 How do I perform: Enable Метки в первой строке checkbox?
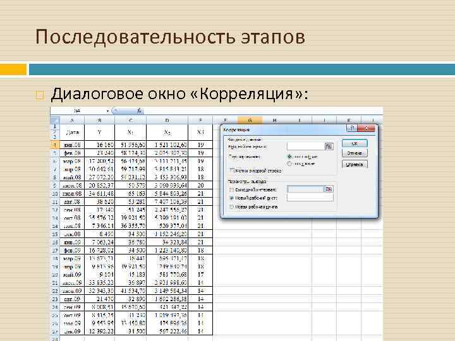click(x=231, y=170)
